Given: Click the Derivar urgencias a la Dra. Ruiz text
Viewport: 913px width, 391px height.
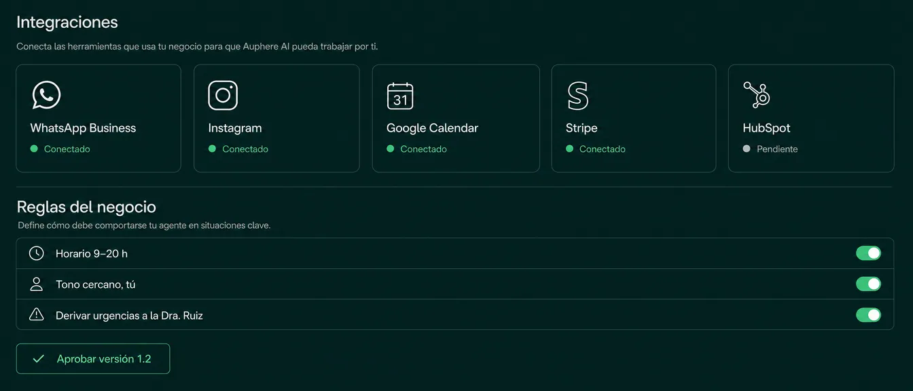Looking at the screenshot, I should (x=129, y=315).
